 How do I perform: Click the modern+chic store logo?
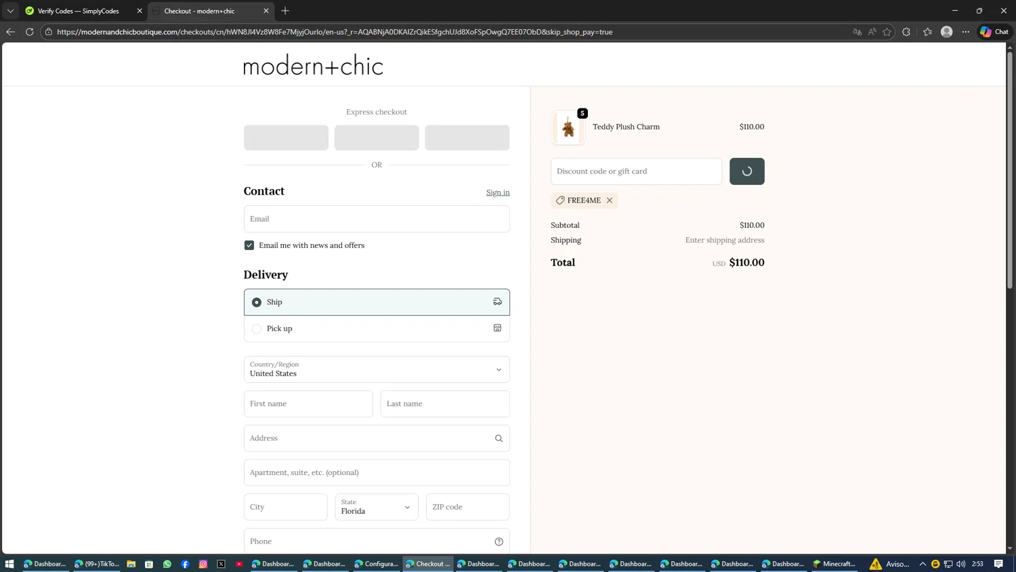point(313,66)
